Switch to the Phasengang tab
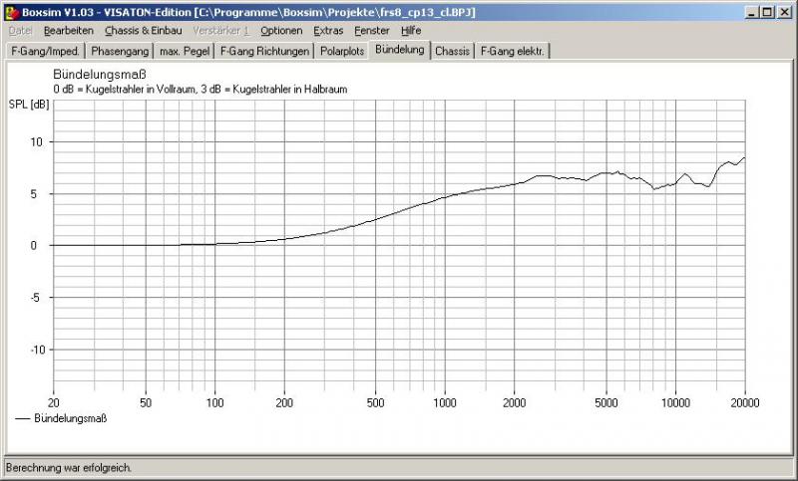The image size is (798, 481). [x=119, y=51]
